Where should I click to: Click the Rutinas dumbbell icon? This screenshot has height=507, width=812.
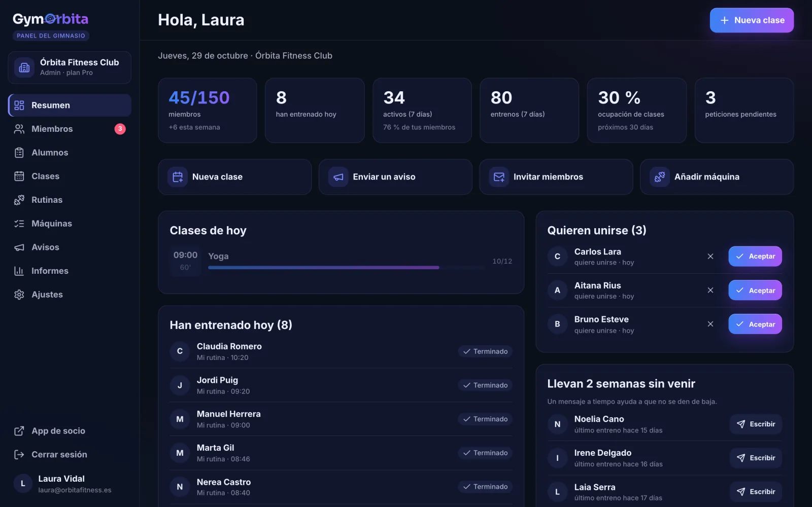click(x=19, y=200)
